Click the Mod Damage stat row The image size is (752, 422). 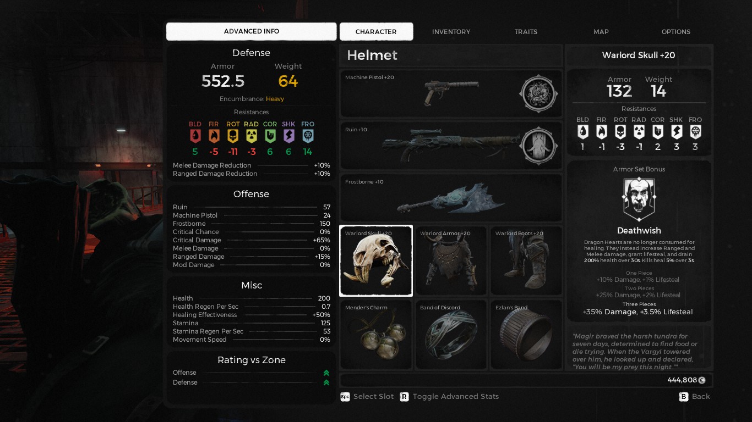tap(252, 265)
